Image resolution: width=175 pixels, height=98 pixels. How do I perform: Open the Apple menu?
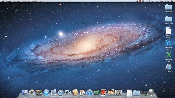tap(3, 1)
